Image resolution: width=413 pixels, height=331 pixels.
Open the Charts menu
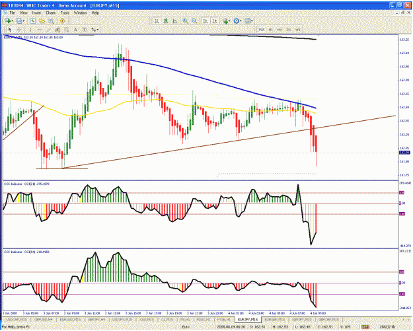click(x=51, y=13)
